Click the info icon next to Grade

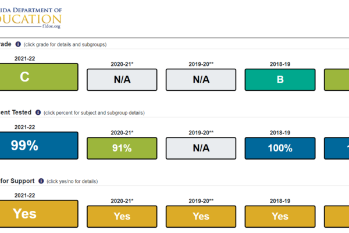18,44
